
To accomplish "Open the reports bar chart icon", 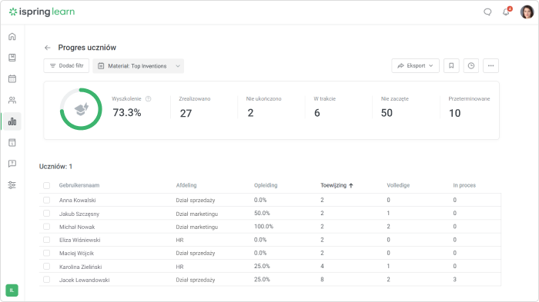I will 12,121.
